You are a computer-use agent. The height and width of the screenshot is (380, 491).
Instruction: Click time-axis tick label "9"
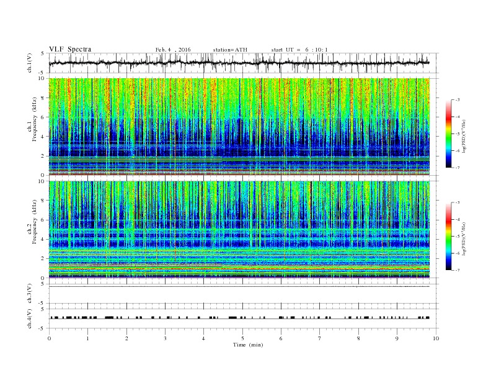coord(397,338)
